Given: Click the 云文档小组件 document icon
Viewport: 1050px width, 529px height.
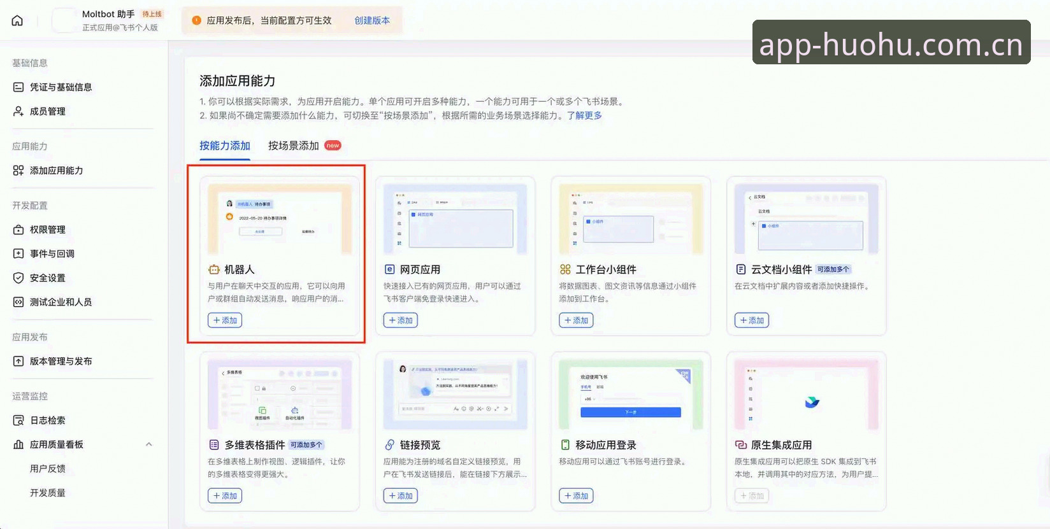Looking at the screenshot, I should [740, 270].
